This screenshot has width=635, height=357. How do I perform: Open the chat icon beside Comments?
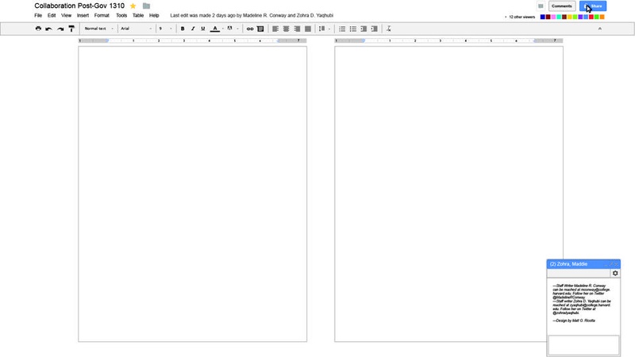point(541,6)
